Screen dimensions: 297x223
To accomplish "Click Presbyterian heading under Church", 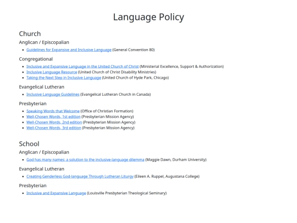I will point(32,104).
